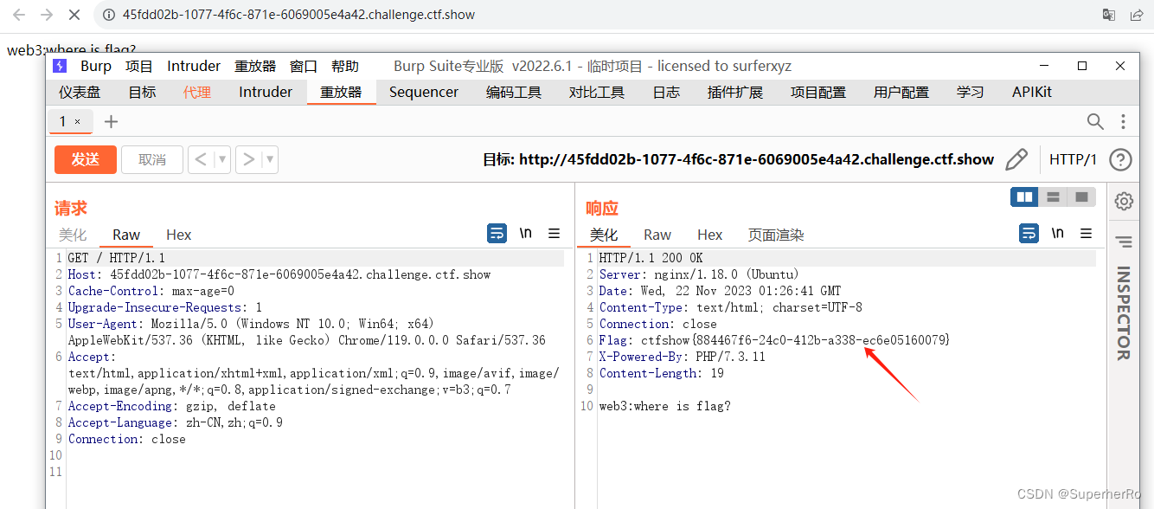This screenshot has width=1154, height=509.
Task: Open a new Repeater tab with plus icon
Action: coord(109,122)
